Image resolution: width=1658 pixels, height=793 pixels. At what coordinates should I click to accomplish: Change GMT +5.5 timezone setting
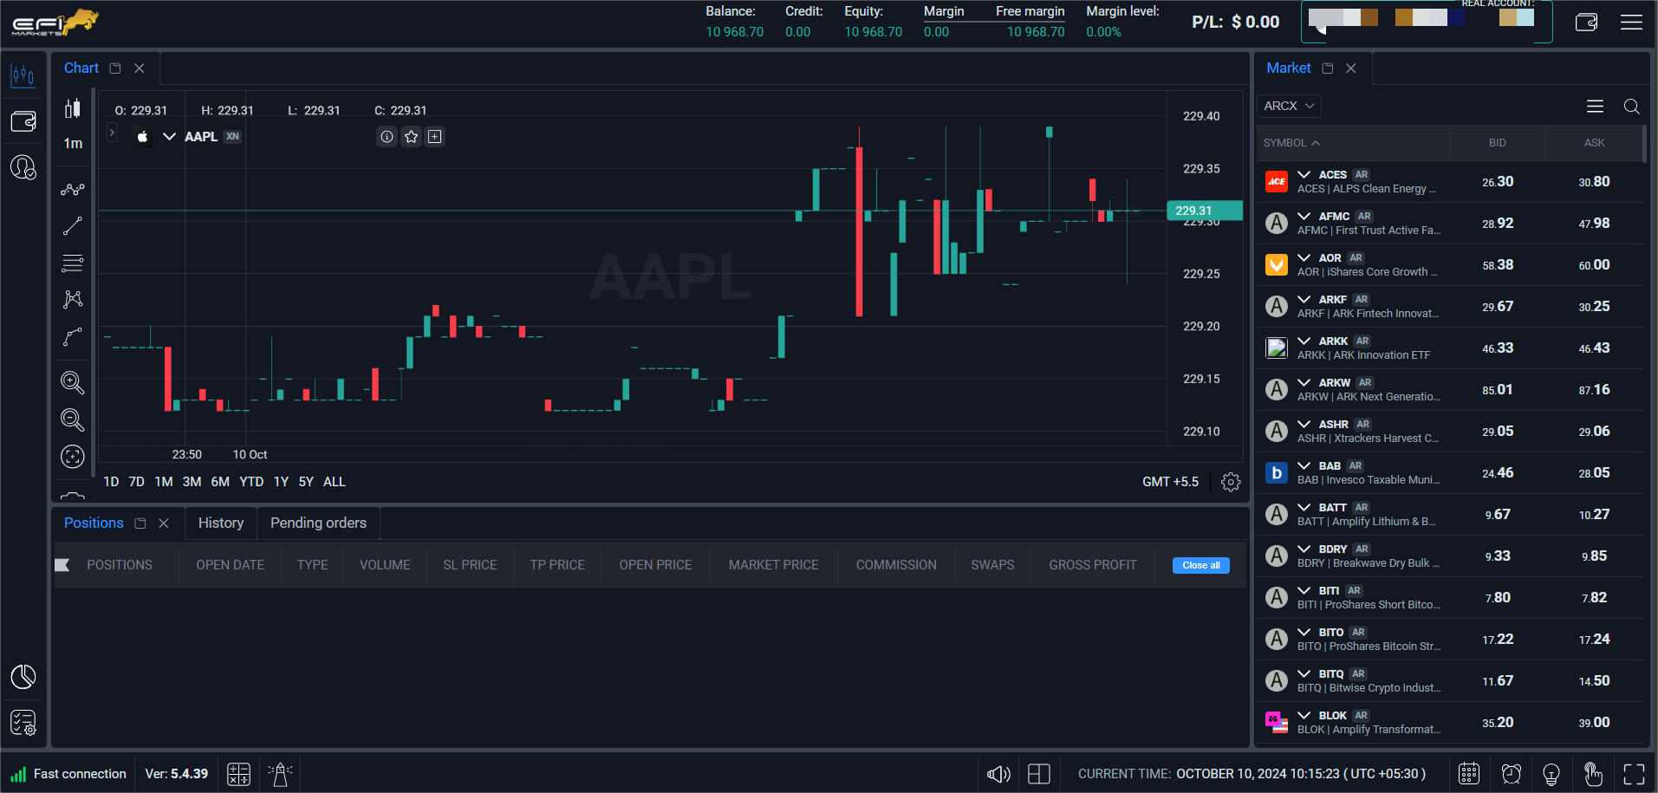[x=1170, y=482]
